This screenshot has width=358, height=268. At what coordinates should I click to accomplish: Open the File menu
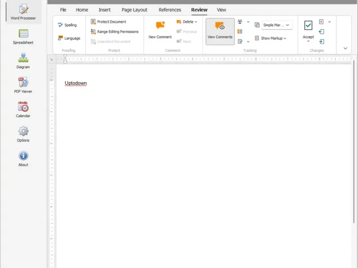[63, 10]
